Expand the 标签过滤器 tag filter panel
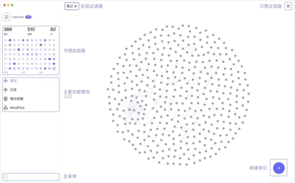The image size is (295, 183). (92, 6)
